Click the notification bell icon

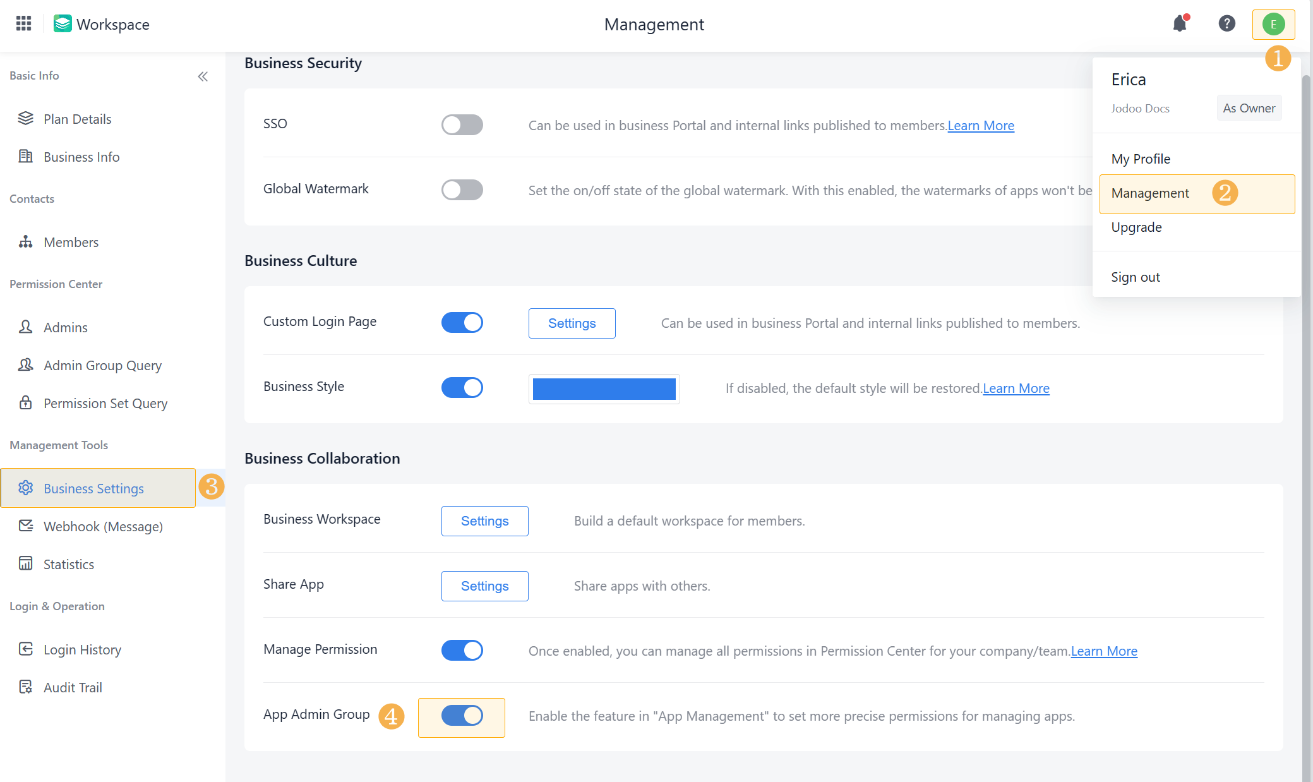point(1179,24)
